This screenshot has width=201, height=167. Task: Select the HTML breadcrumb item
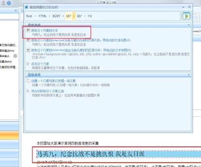pos(42,16)
